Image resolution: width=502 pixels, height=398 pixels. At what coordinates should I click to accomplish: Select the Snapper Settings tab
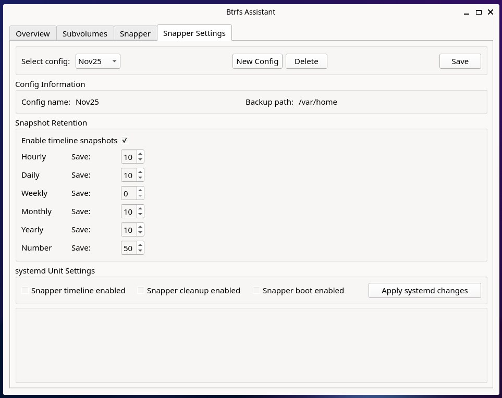pyautogui.click(x=194, y=33)
